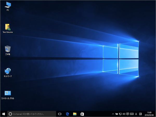The image size is (156, 117).
Task: Click the Japanese IME 'J' tray icon
Action: click(x=140, y=114)
